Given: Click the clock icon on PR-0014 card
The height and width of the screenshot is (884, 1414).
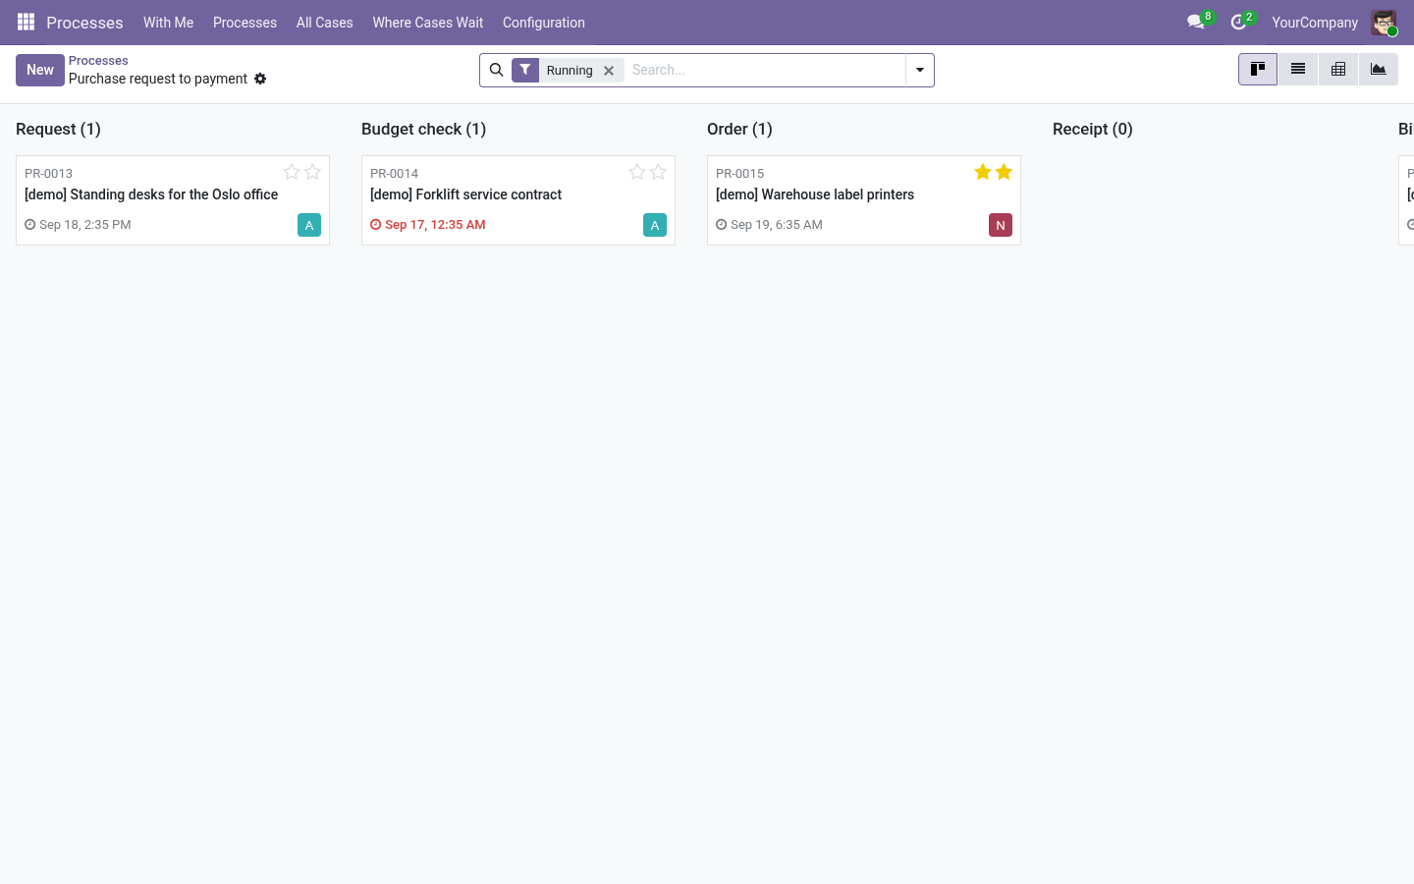Looking at the screenshot, I should click(x=375, y=225).
